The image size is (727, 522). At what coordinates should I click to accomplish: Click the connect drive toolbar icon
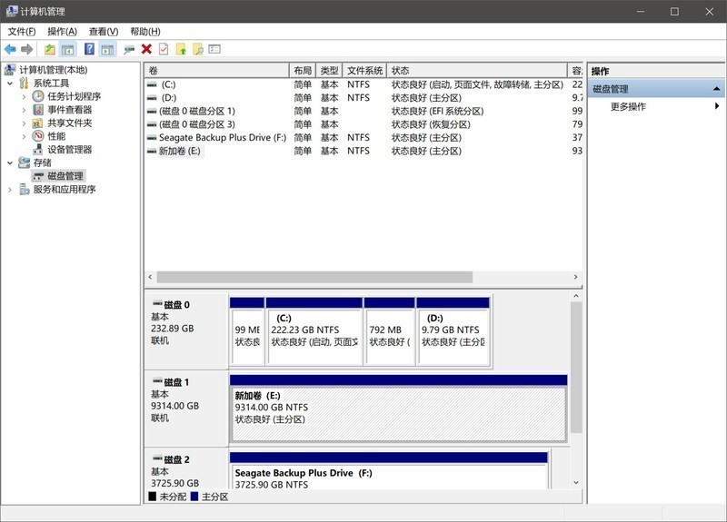[129, 50]
